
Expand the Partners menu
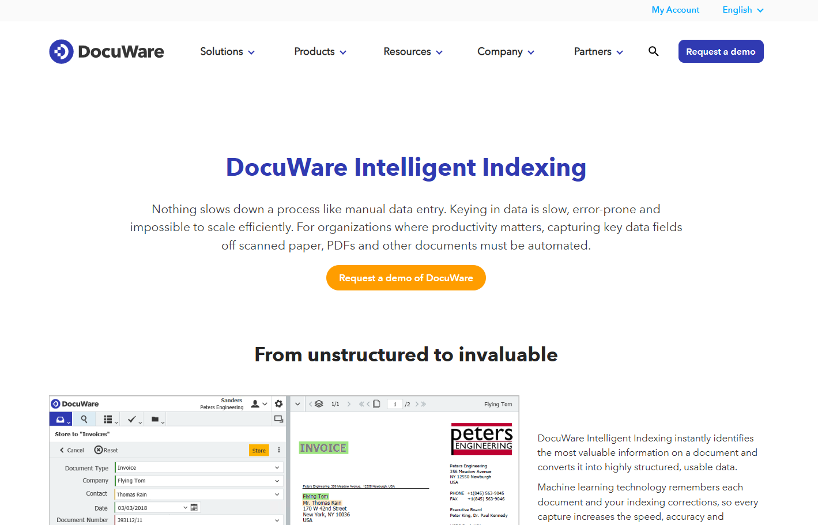tap(598, 51)
